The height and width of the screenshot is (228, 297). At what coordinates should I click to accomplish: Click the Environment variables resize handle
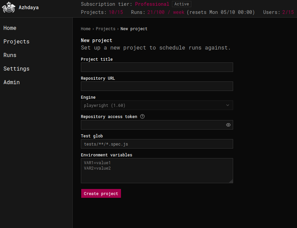[x=231, y=181]
